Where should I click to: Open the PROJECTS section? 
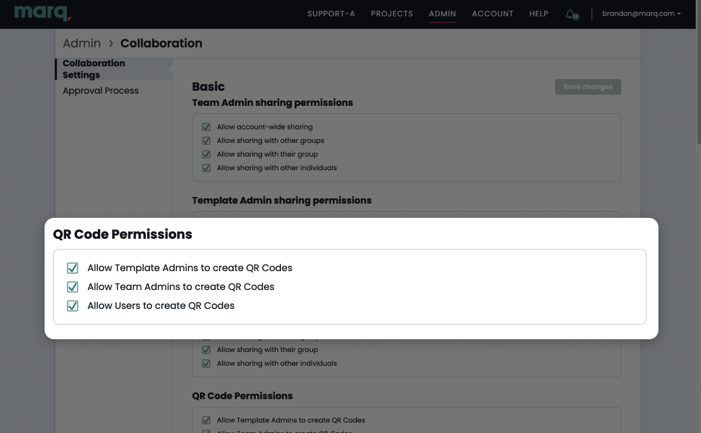click(392, 13)
